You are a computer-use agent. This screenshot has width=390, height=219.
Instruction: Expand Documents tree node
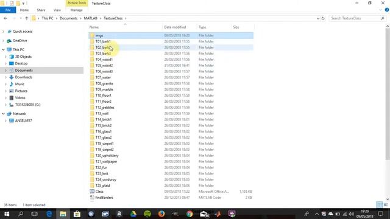coord(5,71)
